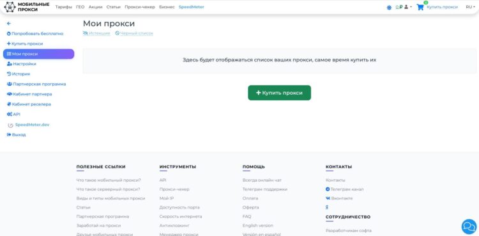Open Кабинет партнера in sidebar

pos(29,94)
